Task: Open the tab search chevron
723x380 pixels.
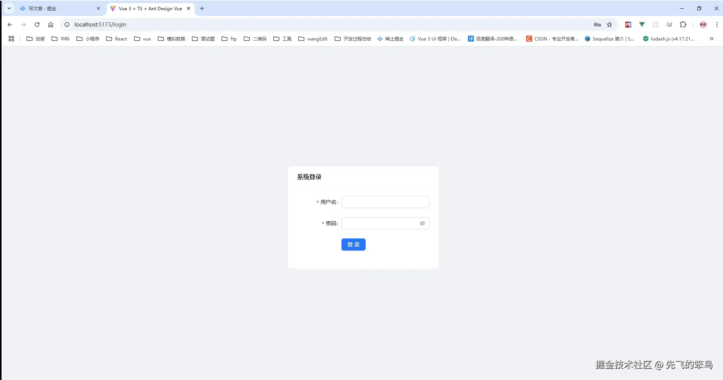Action: point(8,8)
